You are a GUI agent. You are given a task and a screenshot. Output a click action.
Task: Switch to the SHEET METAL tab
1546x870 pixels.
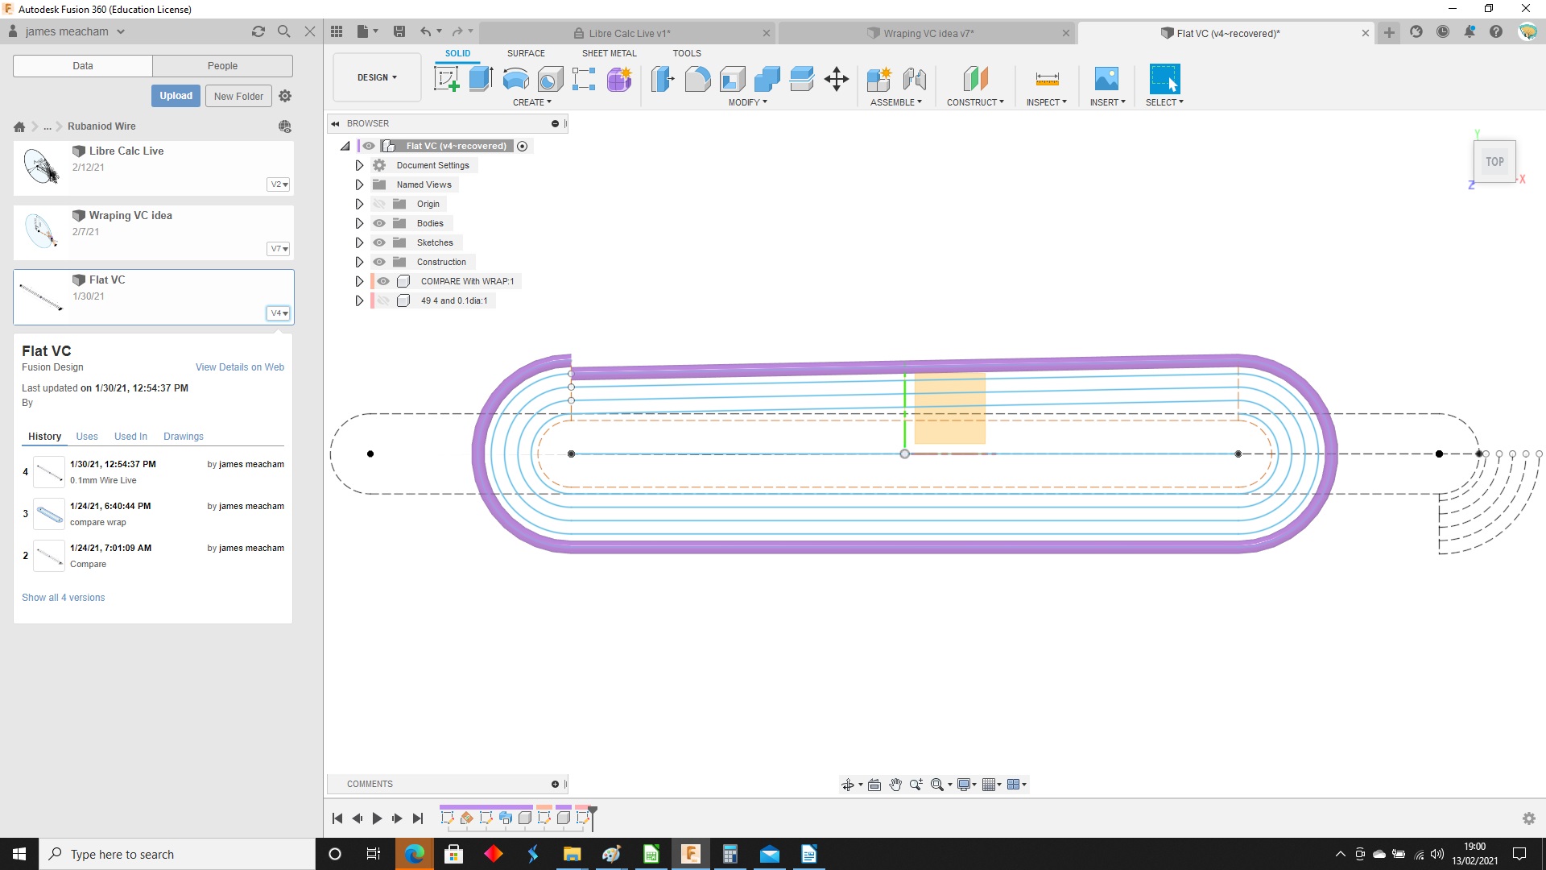pos(610,53)
